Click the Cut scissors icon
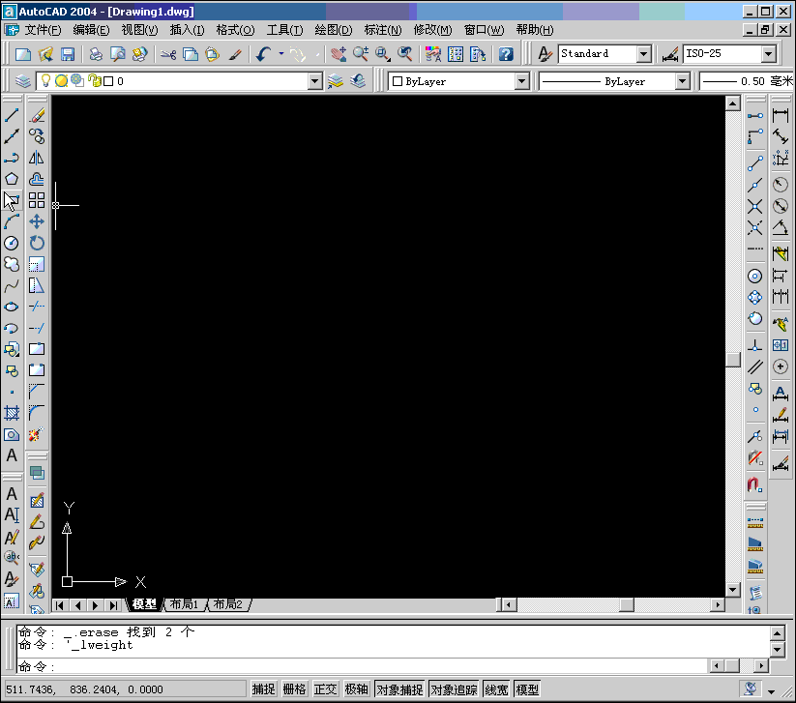The image size is (796, 703). (x=168, y=54)
